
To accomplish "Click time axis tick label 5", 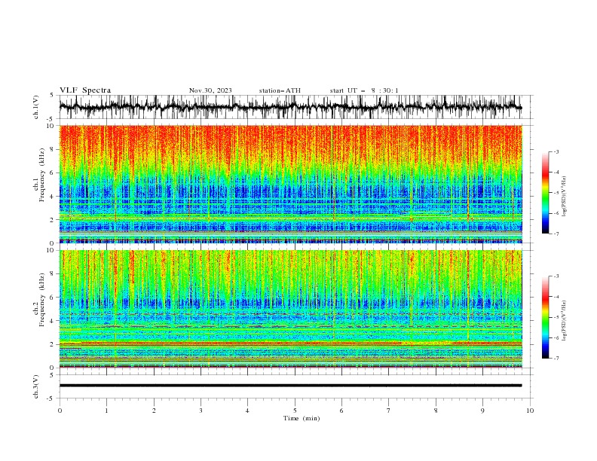I will 295,411.
